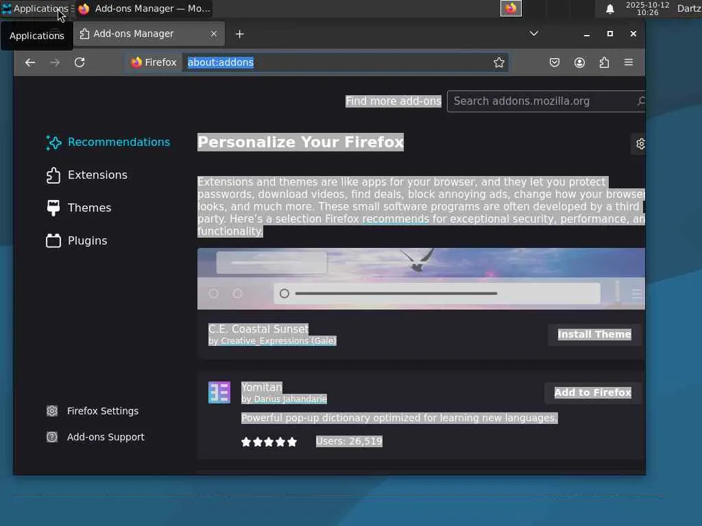Click the Yomitan five-star rating
The height and width of the screenshot is (526, 702).
(x=269, y=442)
